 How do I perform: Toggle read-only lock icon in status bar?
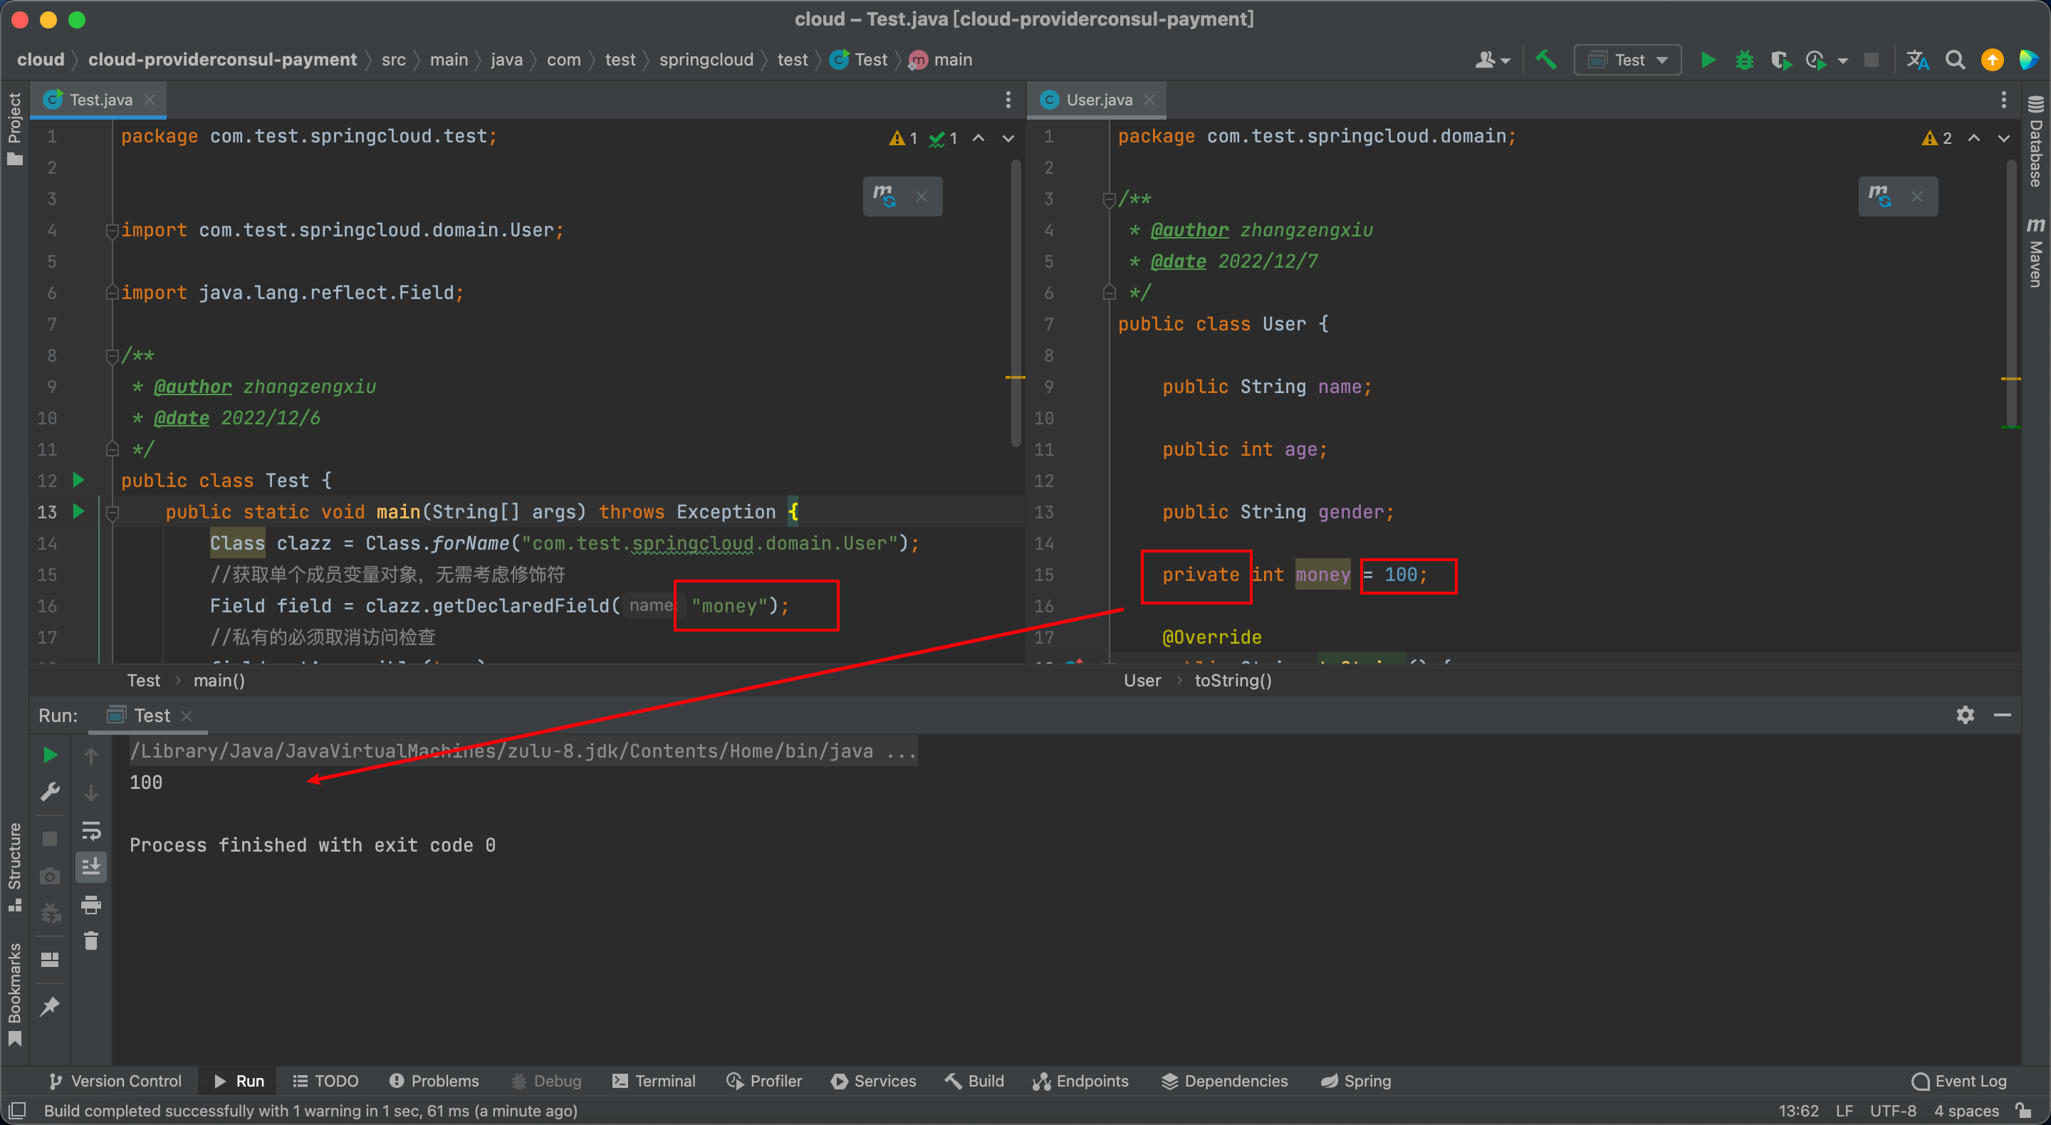(x=2023, y=1110)
